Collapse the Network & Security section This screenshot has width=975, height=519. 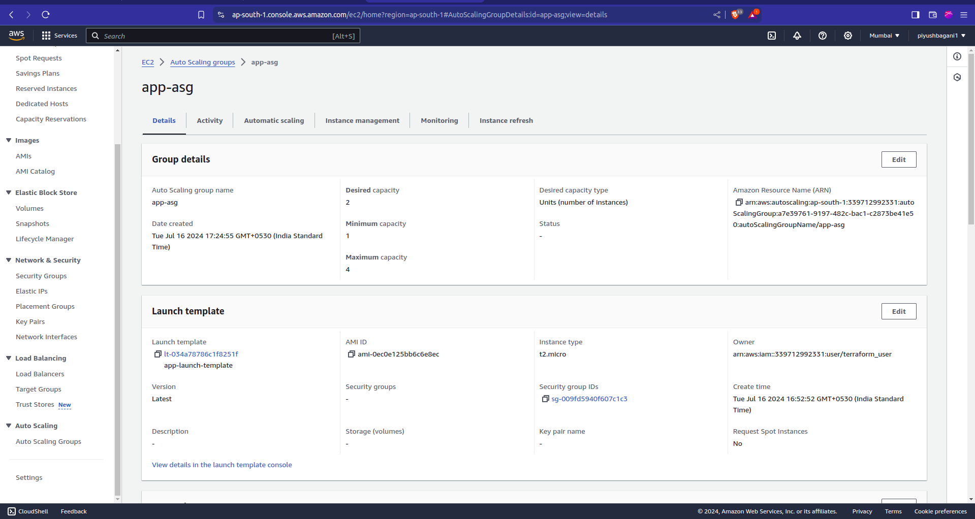point(9,260)
